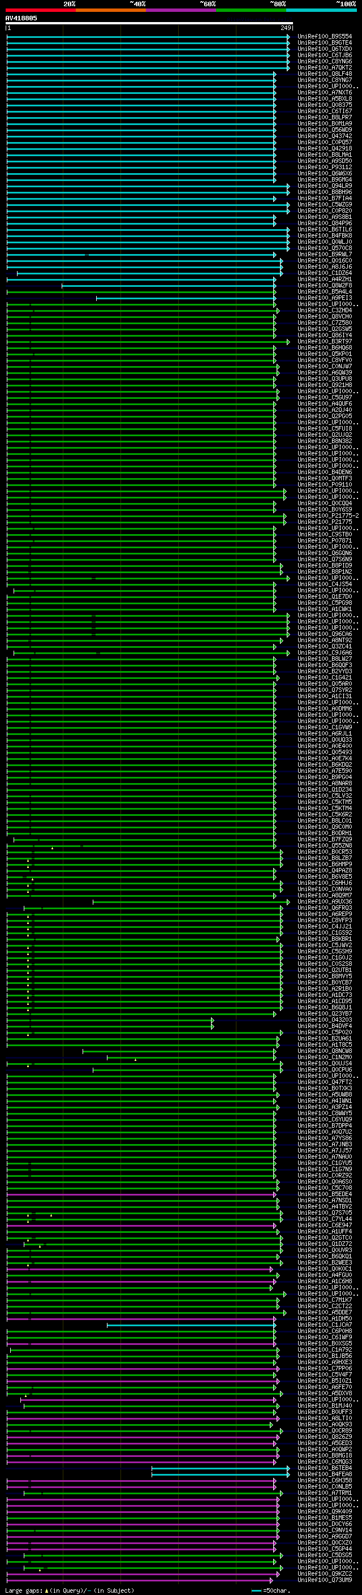Image resolution: width=362 pixels, height=1595 pixels.
Task: Select the UniRef100_B8LPR7 entry
Action: (x=325, y=117)
